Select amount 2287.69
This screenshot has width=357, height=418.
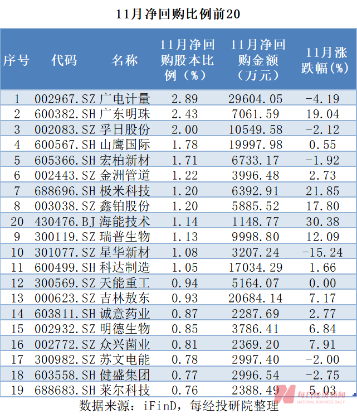(255, 314)
